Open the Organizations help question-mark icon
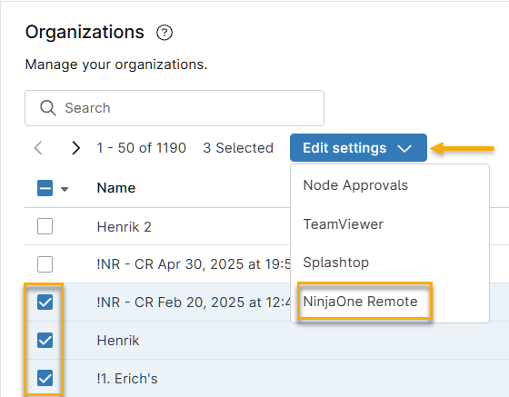Viewport: 509px width, 397px height. pos(165,33)
